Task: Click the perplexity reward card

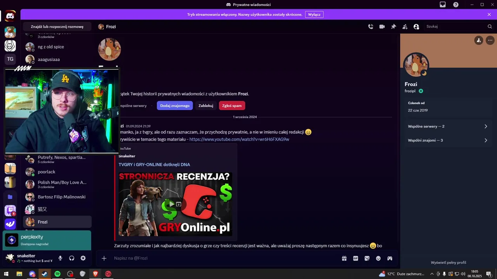Action: point(47,240)
